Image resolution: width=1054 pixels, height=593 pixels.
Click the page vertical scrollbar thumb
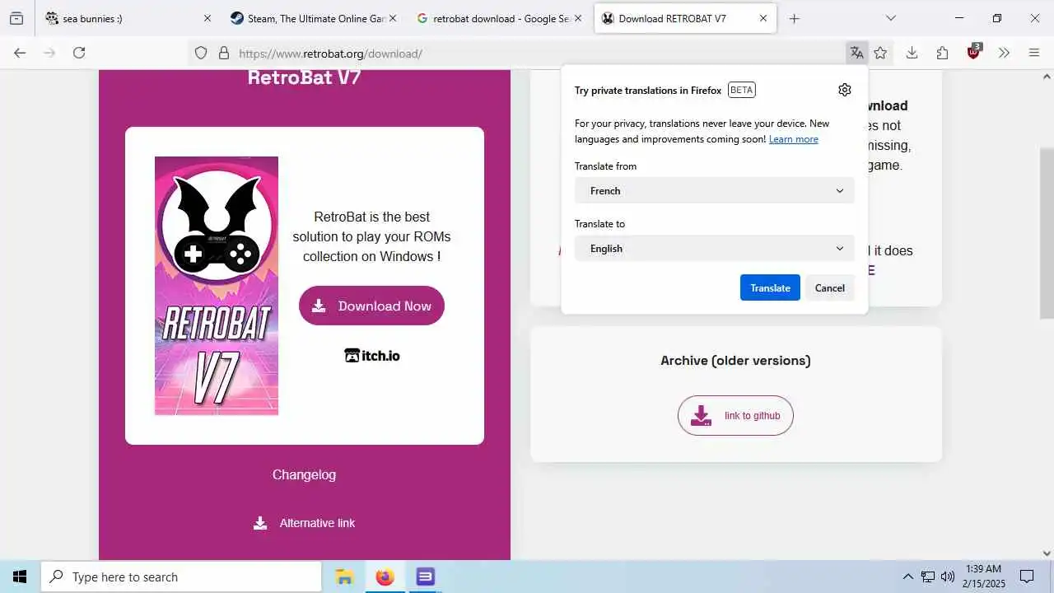(1047, 233)
